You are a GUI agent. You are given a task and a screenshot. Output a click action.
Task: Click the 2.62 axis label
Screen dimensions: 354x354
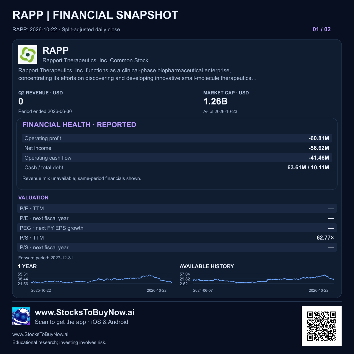click(183, 284)
